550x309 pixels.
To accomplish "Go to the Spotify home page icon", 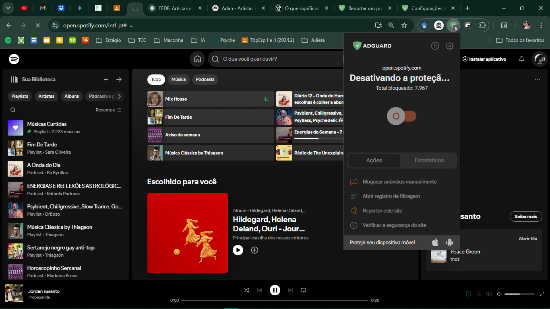I will [x=197, y=59].
